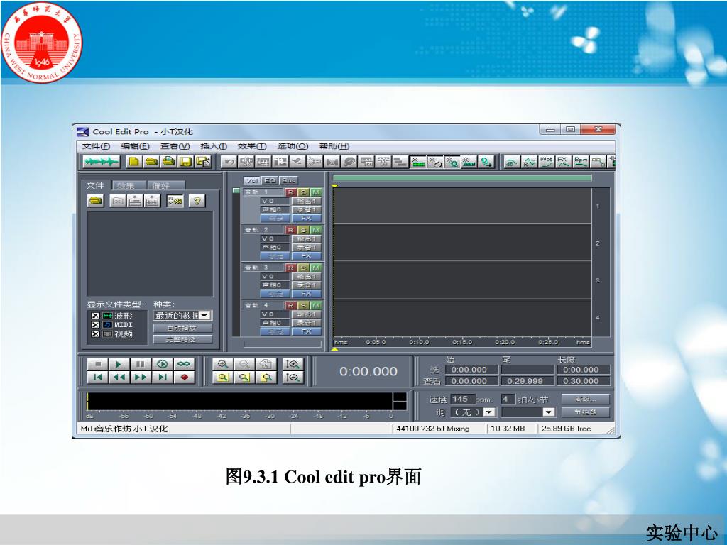Viewport: 727px width, 545px height.
Task: Mute track 2 with M button
Action: click(316, 230)
